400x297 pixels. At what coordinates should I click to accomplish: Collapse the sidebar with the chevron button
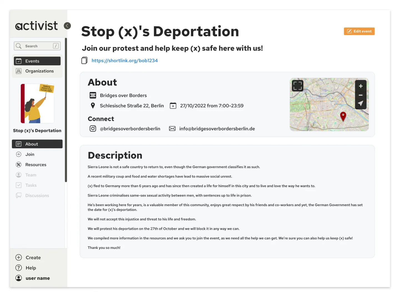click(x=67, y=26)
